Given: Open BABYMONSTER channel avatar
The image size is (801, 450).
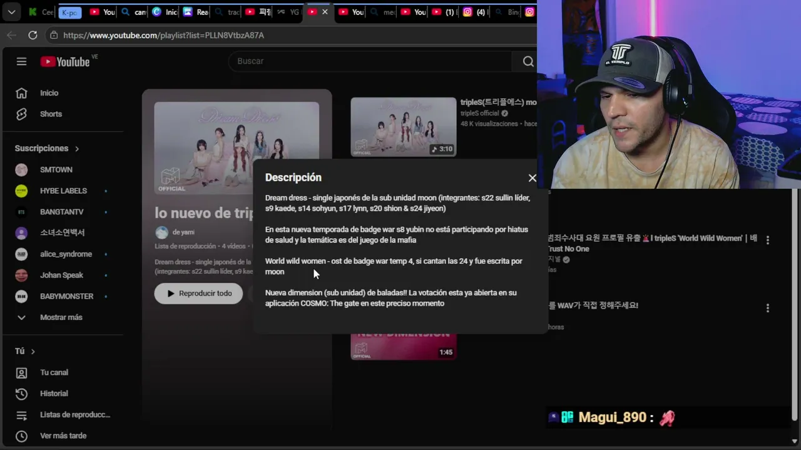Looking at the screenshot, I should pyautogui.click(x=21, y=296).
